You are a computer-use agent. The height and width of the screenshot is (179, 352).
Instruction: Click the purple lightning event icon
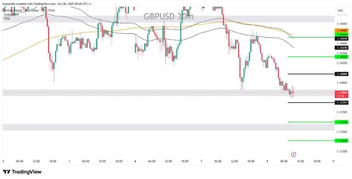tap(294, 154)
